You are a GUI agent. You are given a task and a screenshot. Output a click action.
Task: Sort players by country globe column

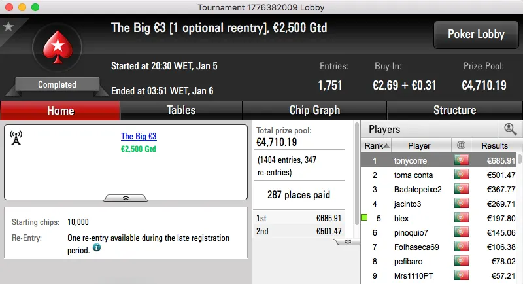point(462,145)
